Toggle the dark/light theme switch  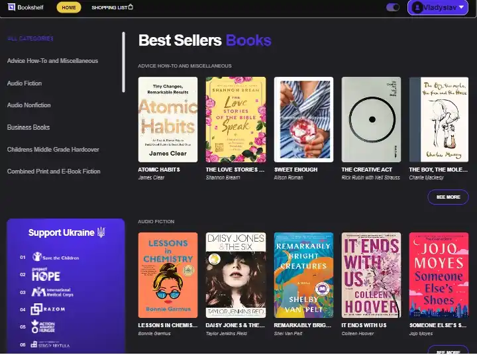[x=392, y=7]
